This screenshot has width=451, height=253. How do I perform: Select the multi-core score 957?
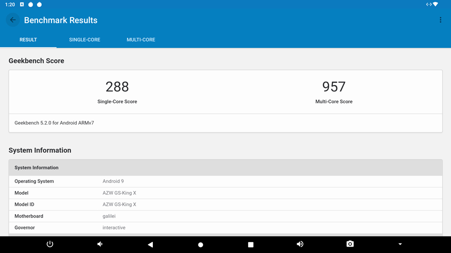point(334,86)
